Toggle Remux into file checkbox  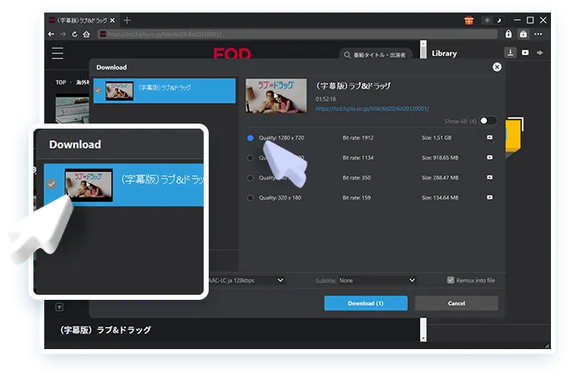pos(451,280)
